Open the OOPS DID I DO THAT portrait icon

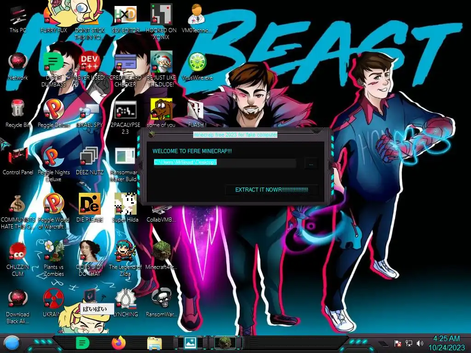tap(90, 259)
